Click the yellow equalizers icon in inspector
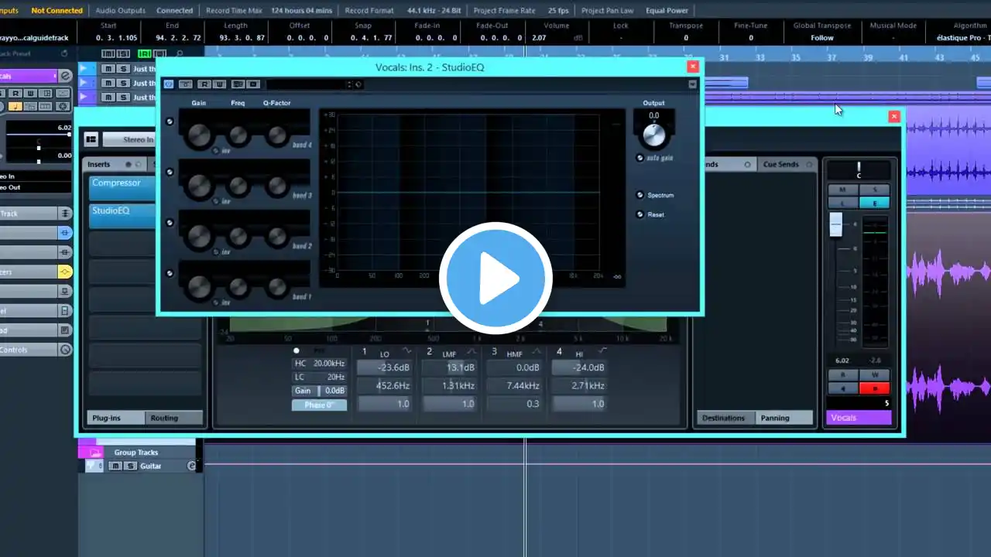The image size is (991, 557). (x=65, y=272)
